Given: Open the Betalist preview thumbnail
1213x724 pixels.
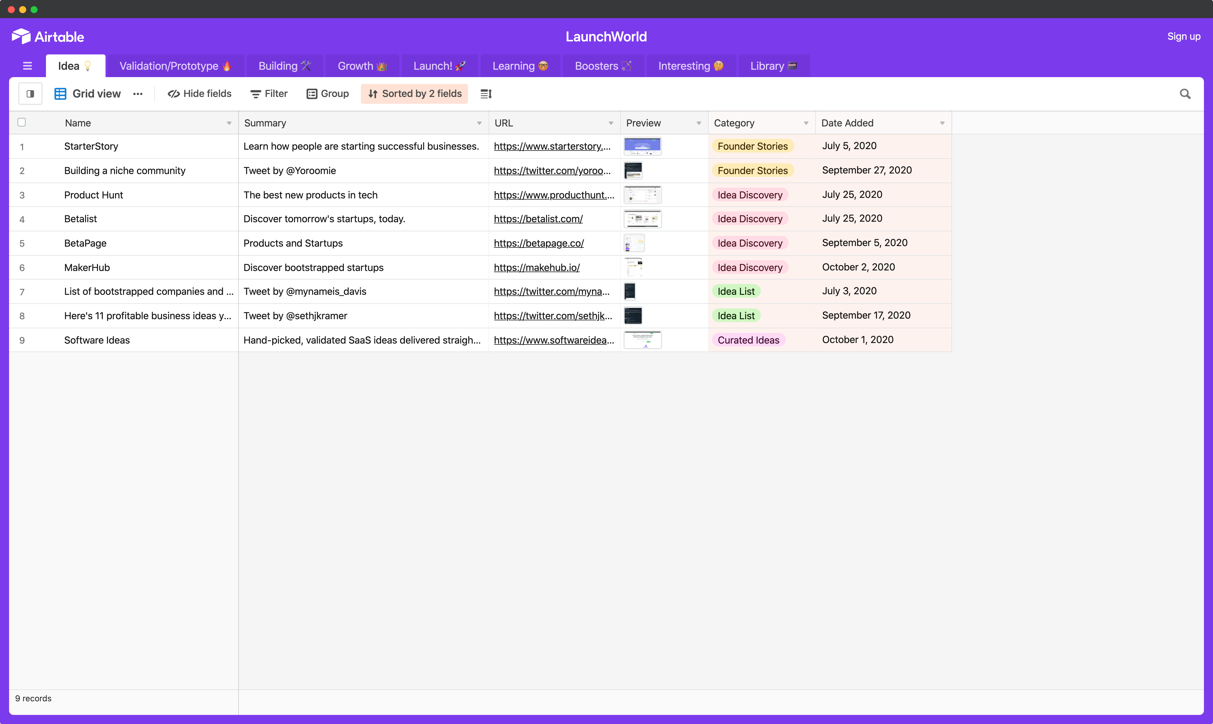Looking at the screenshot, I should [643, 219].
